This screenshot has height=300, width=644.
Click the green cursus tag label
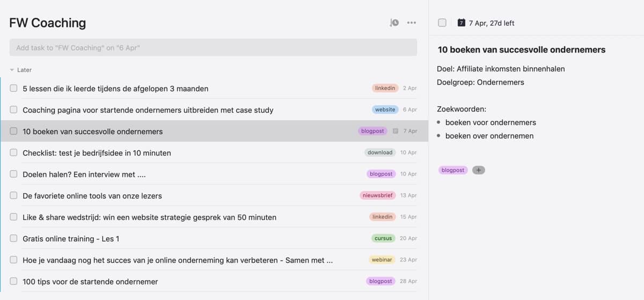tap(383, 238)
